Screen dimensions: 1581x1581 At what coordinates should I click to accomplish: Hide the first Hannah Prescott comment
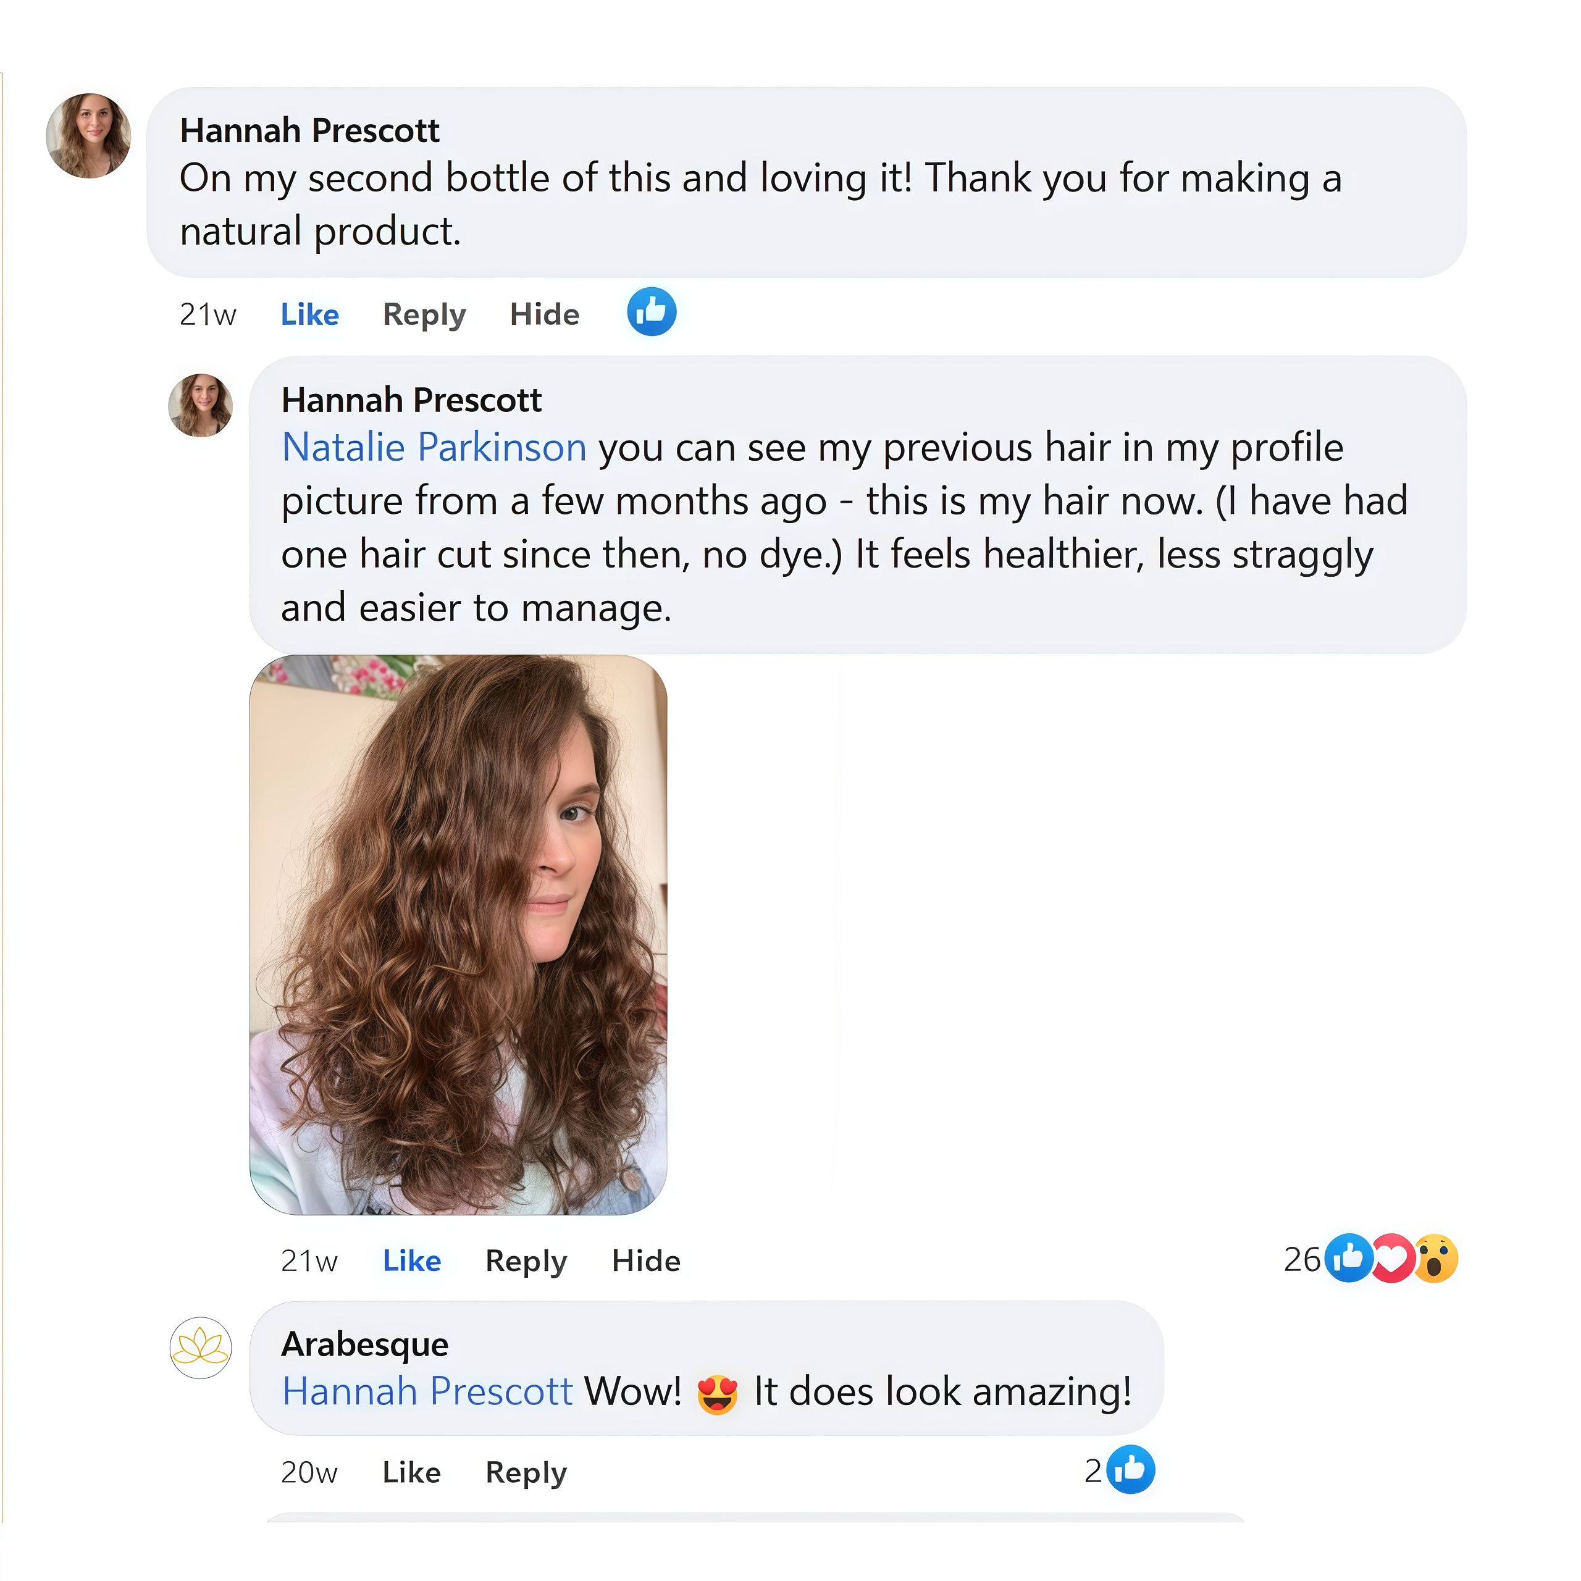point(544,314)
